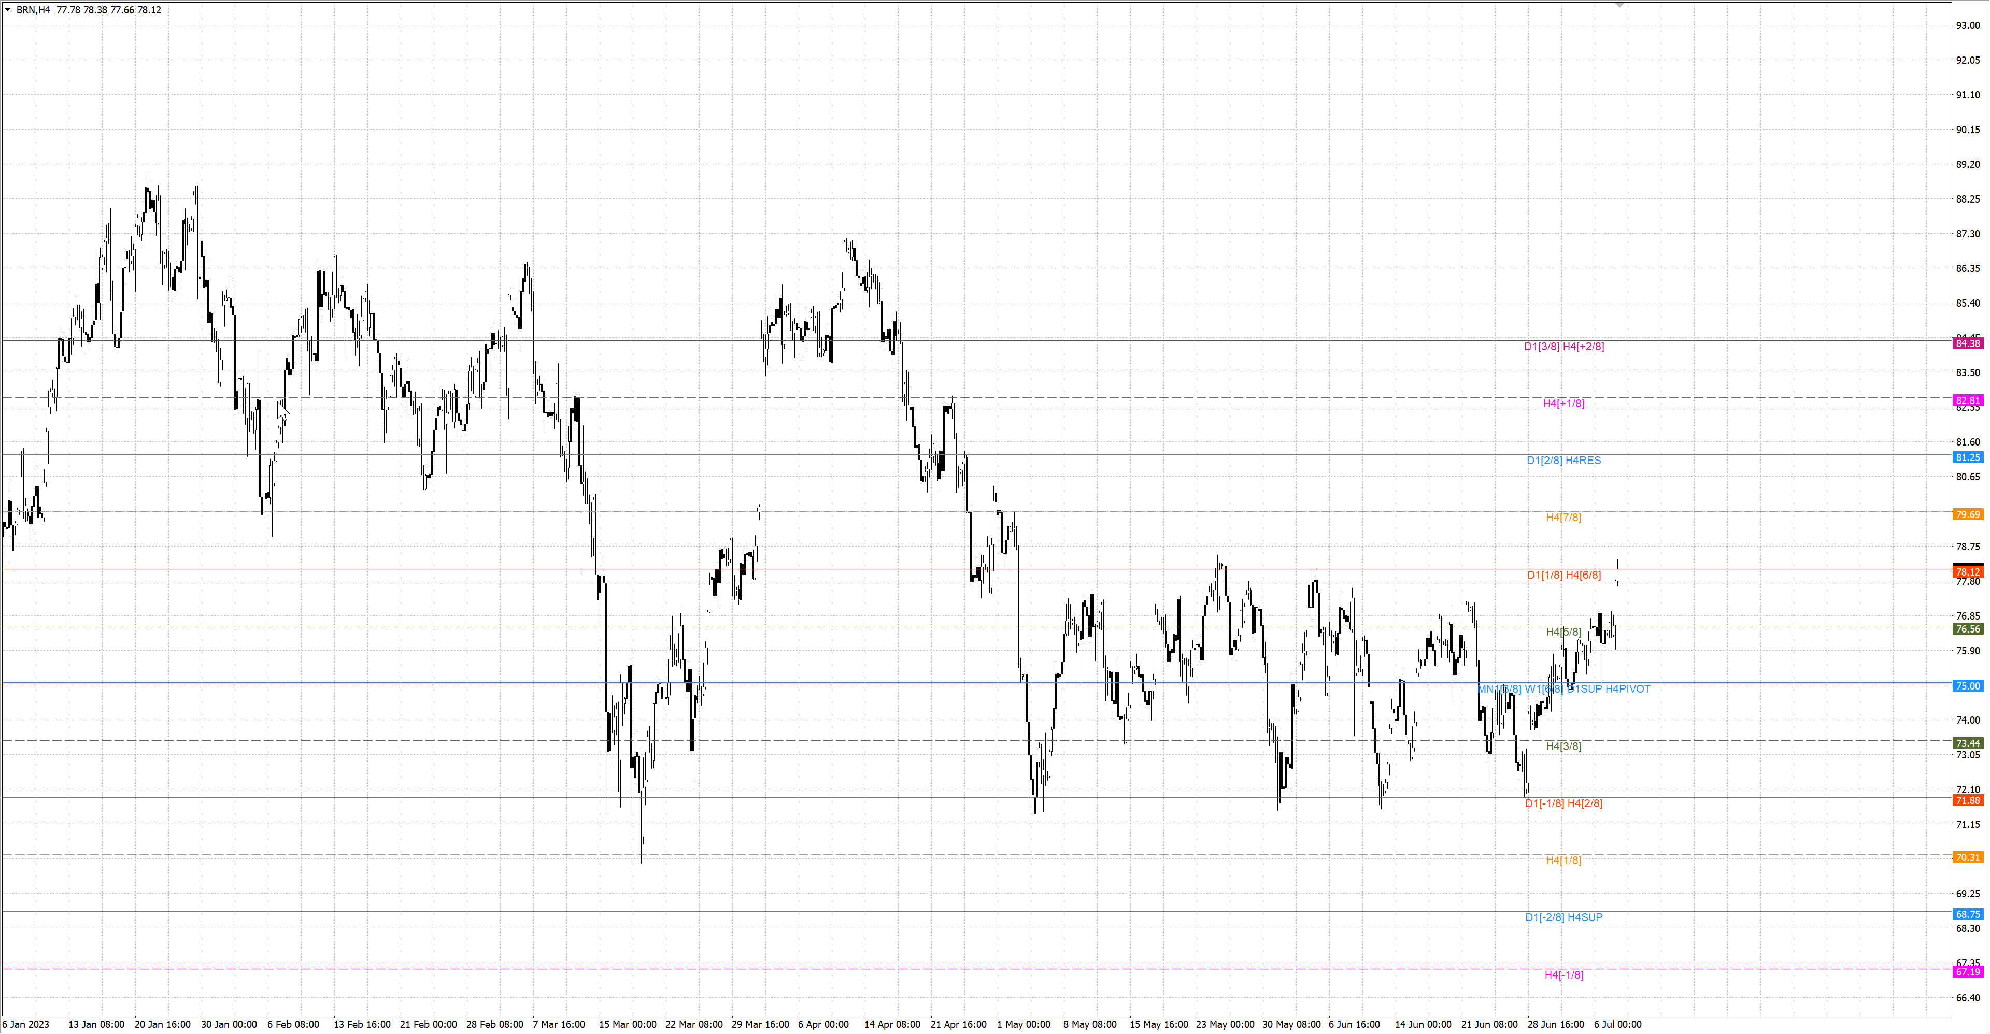Screen dimensions: 1990x1034
Task: Click the 6 Jul 00:00 time label
Action: [x=1617, y=1025]
